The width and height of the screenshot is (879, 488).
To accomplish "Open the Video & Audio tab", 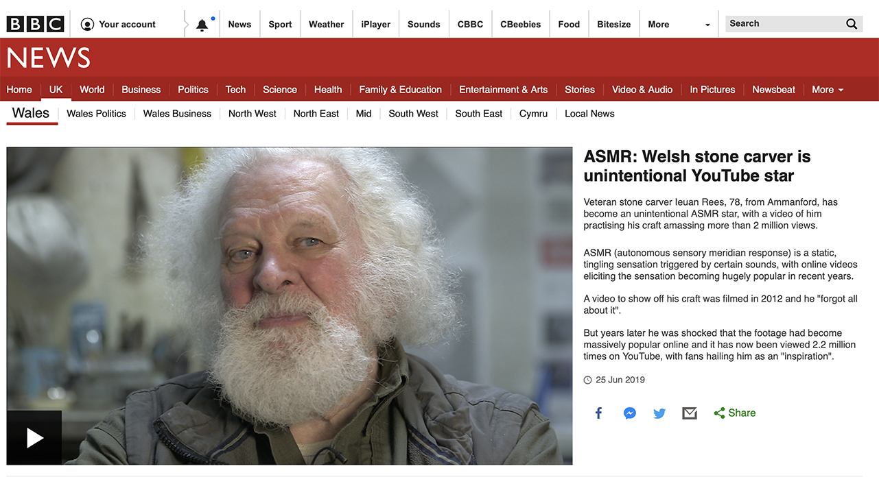I will [642, 90].
